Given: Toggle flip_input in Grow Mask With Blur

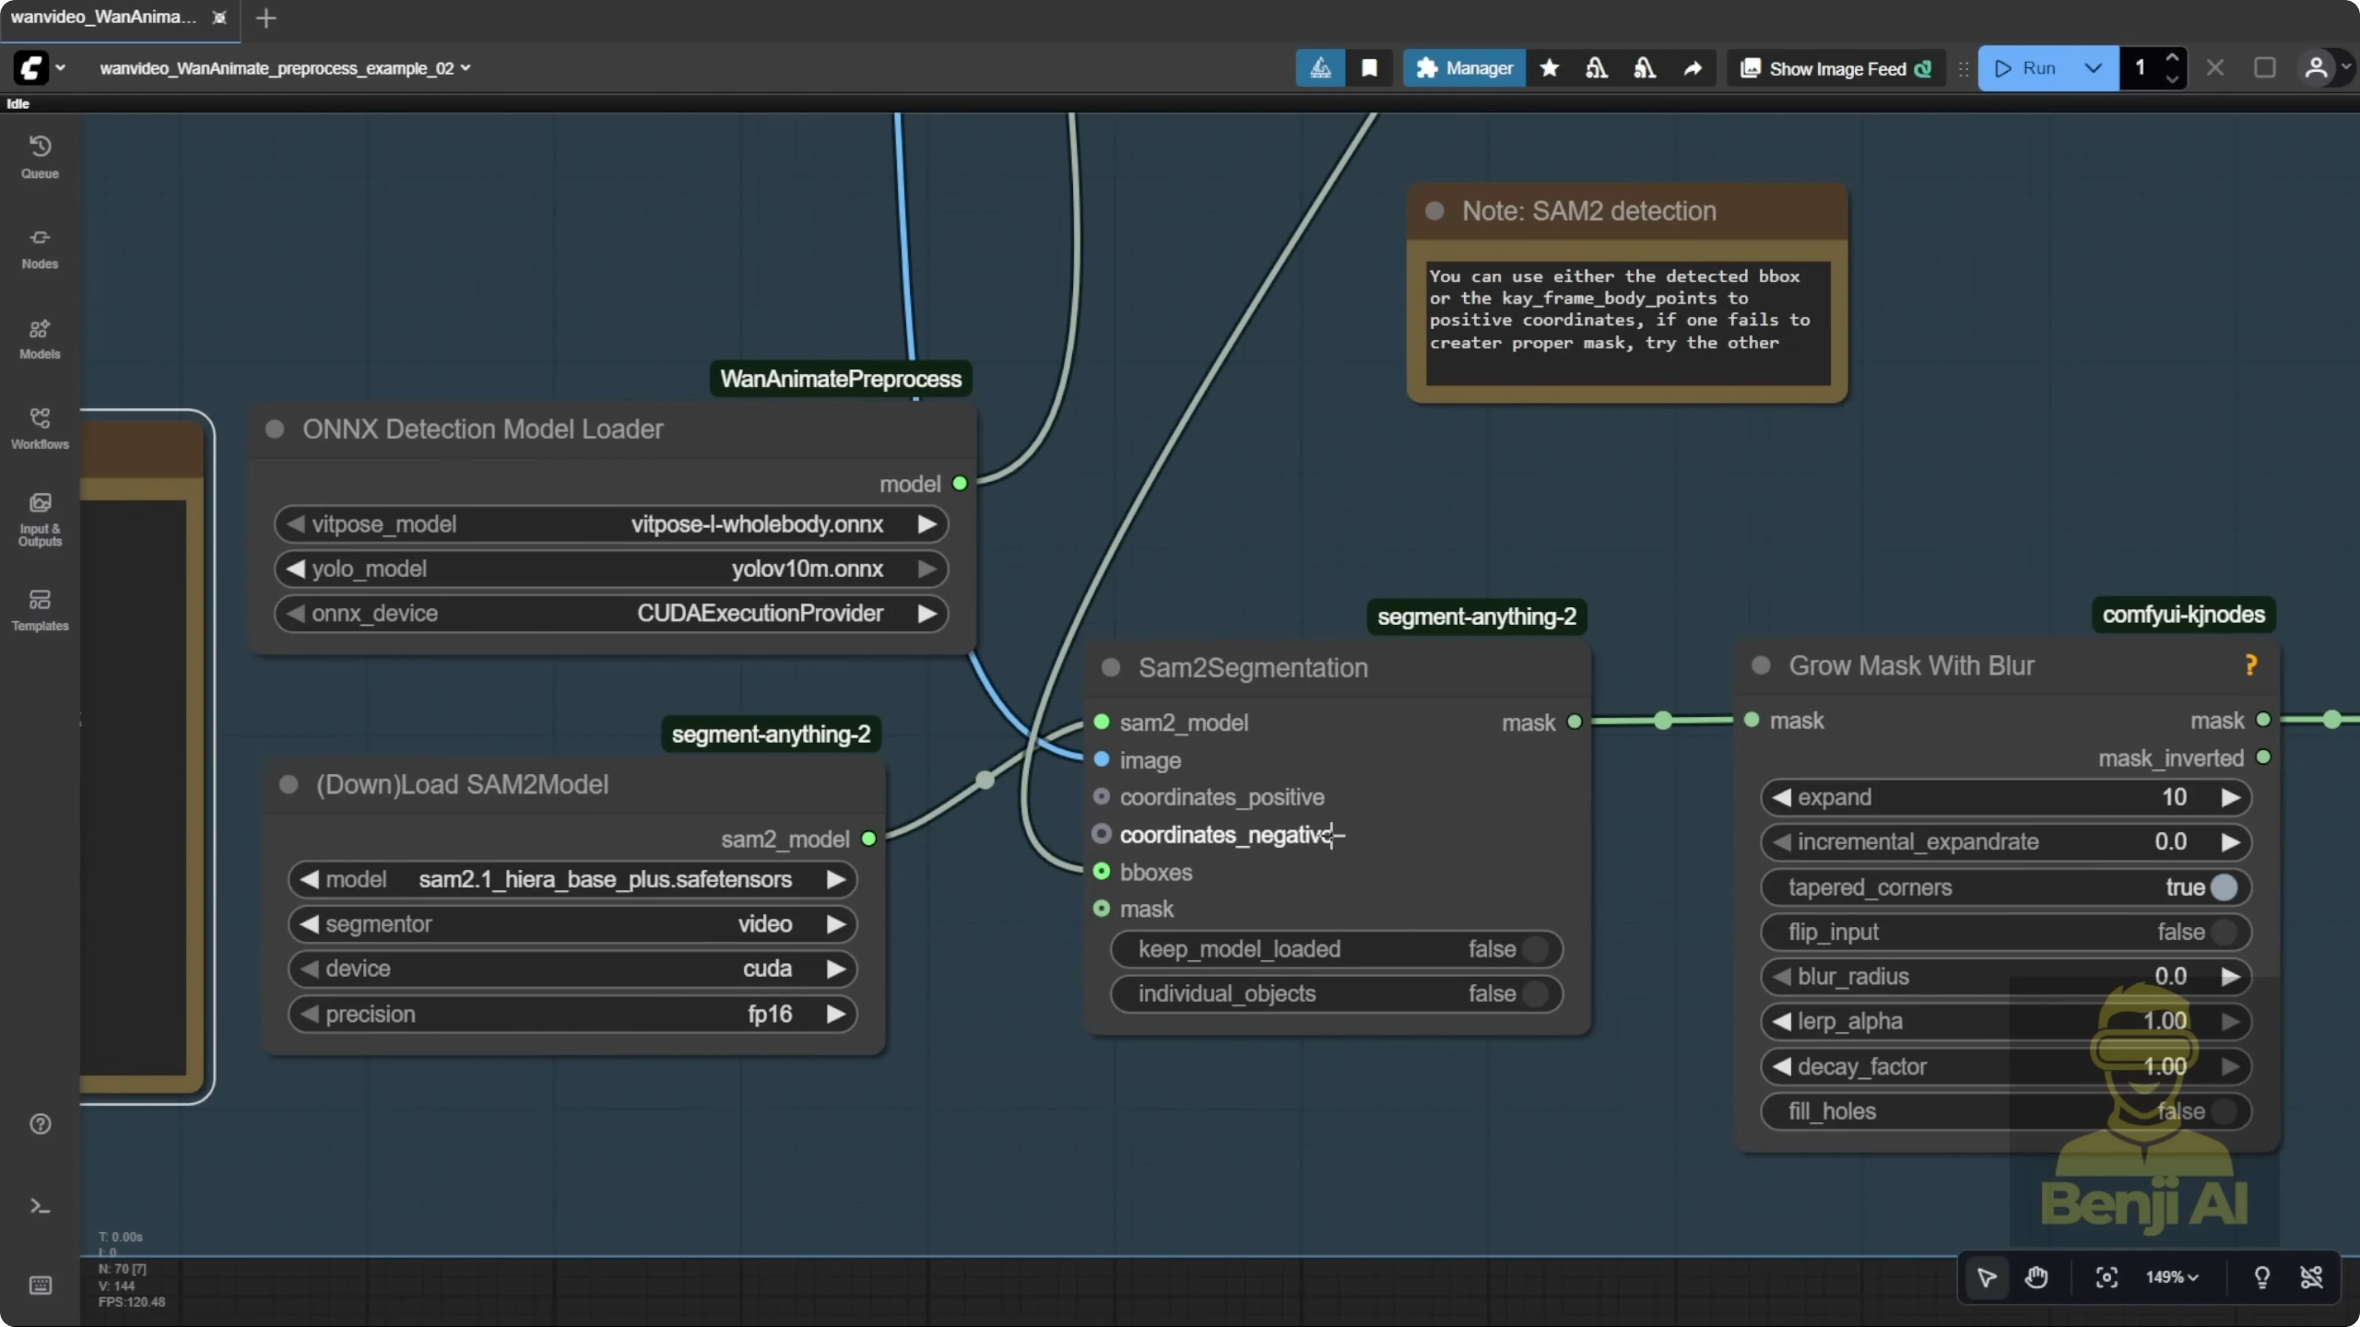Looking at the screenshot, I should (2226, 931).
